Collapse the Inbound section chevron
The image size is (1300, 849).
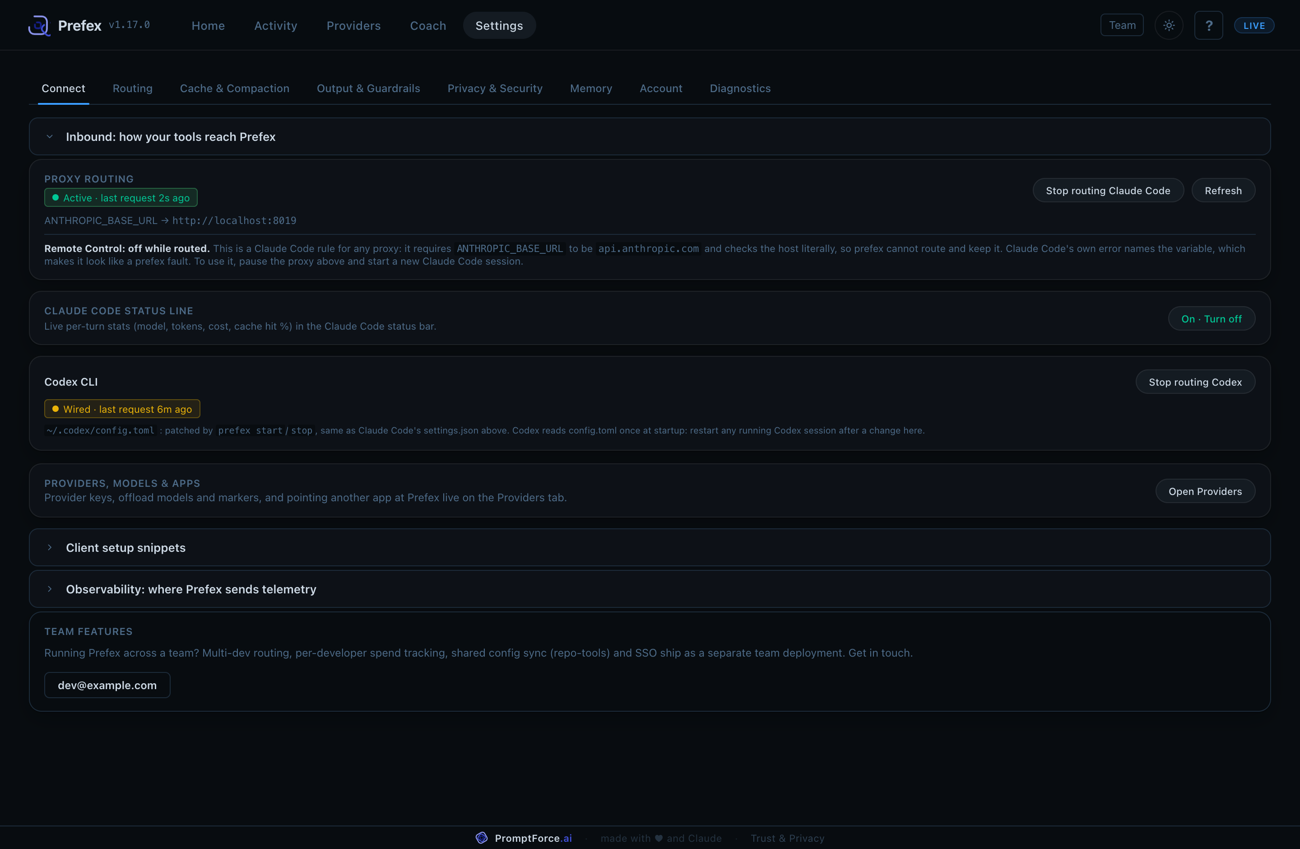click(x=50, y=136)
